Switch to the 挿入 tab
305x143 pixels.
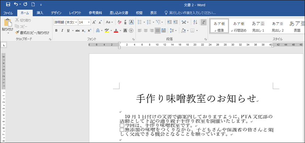[x=40, y=13]
